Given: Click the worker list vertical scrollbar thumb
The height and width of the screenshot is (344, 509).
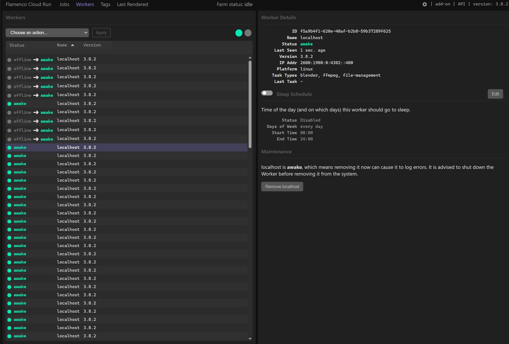Looking at the screenshot, I should click(250, 104).
